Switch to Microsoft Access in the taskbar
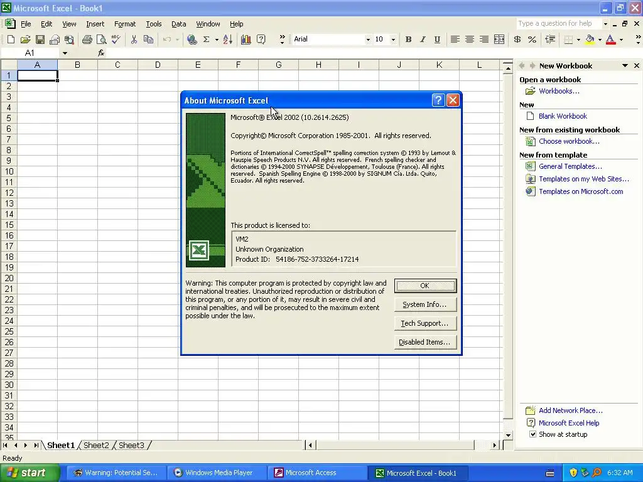643x482 pixels. (317, 473)
